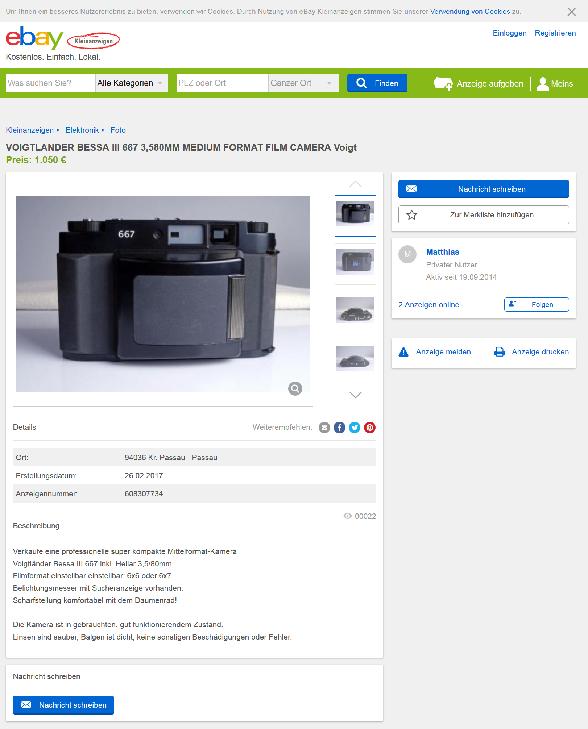Share listing on Facebook icon
This screenshot has height=729, width=588.
coord(339,428)
